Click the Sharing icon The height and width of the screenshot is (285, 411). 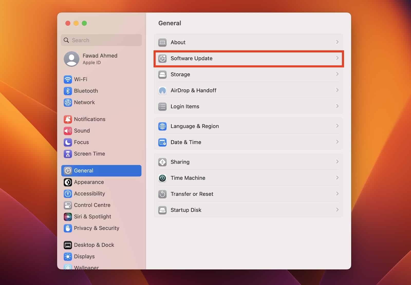(162, 162)
